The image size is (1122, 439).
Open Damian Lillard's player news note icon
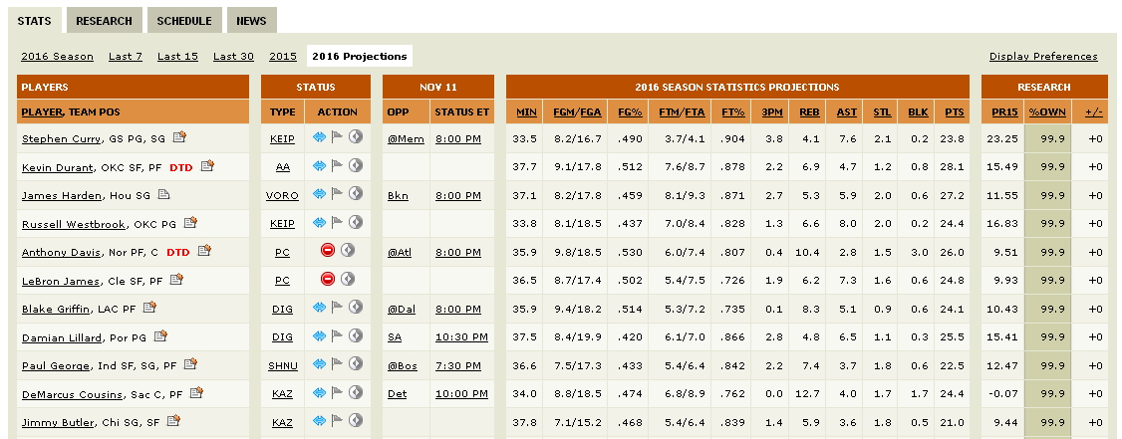[160, 335]
